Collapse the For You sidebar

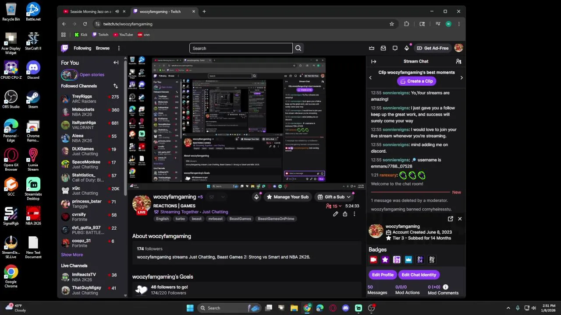coord(116,63)
